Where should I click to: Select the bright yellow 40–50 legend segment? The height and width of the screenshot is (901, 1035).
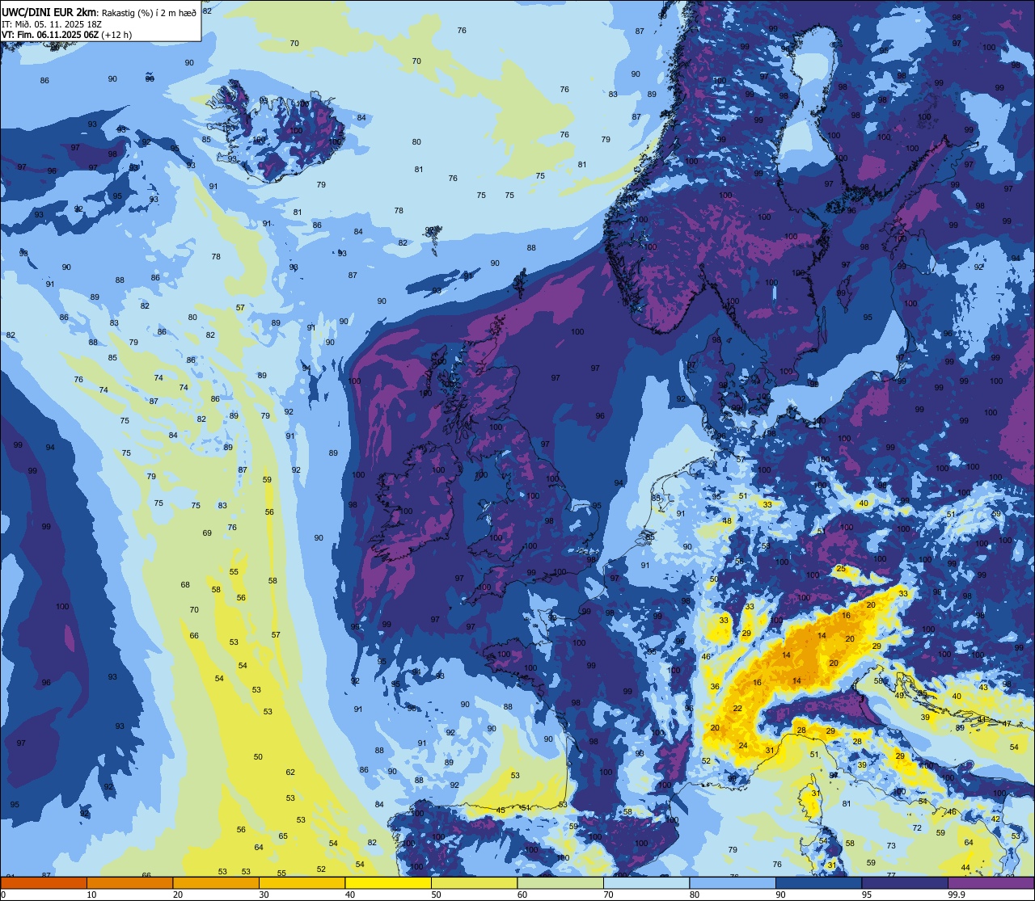[388, 882]
